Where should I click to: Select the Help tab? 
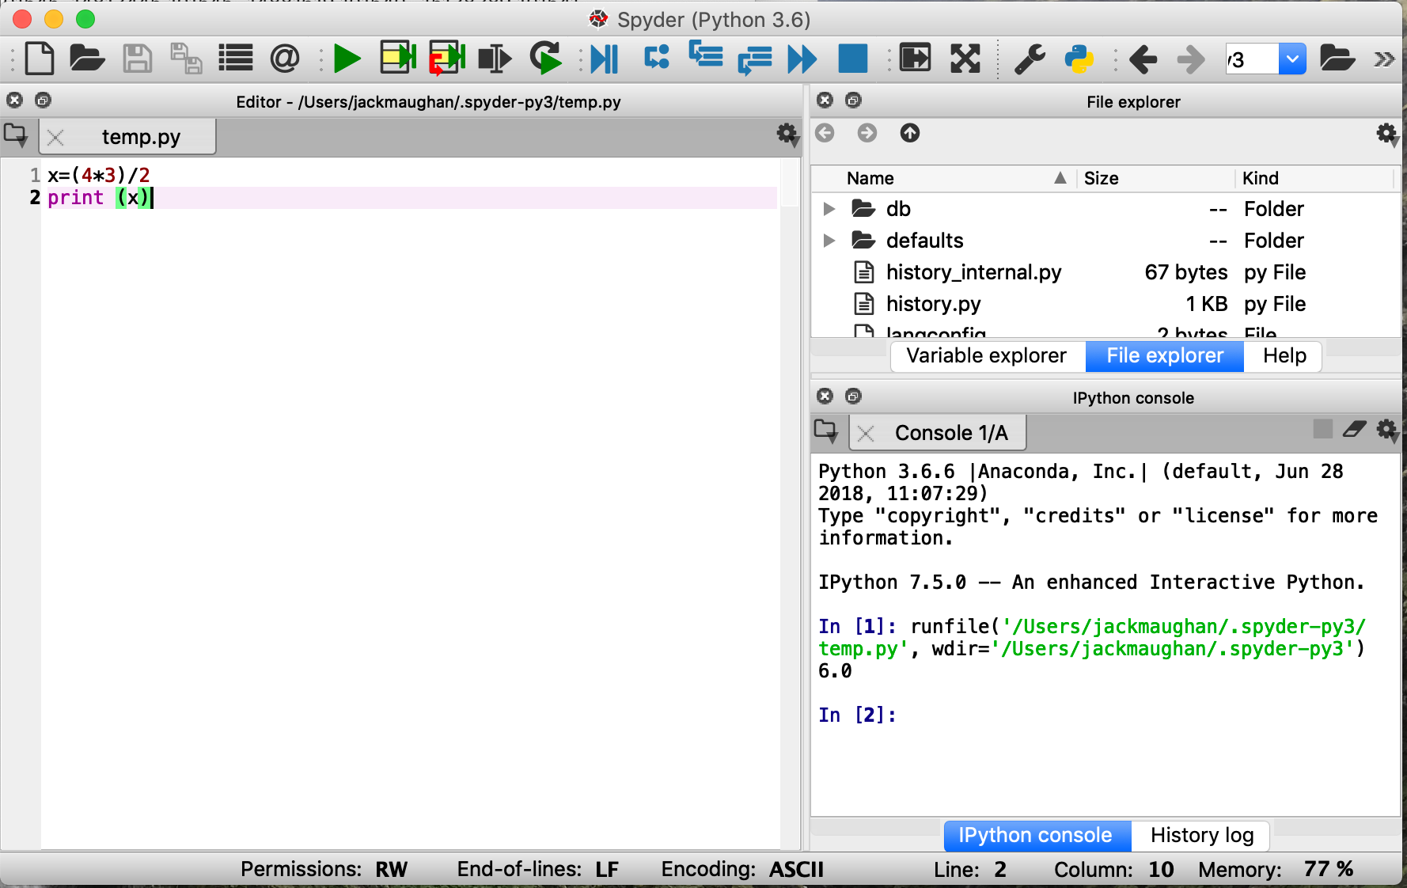tap(1282, 355)
